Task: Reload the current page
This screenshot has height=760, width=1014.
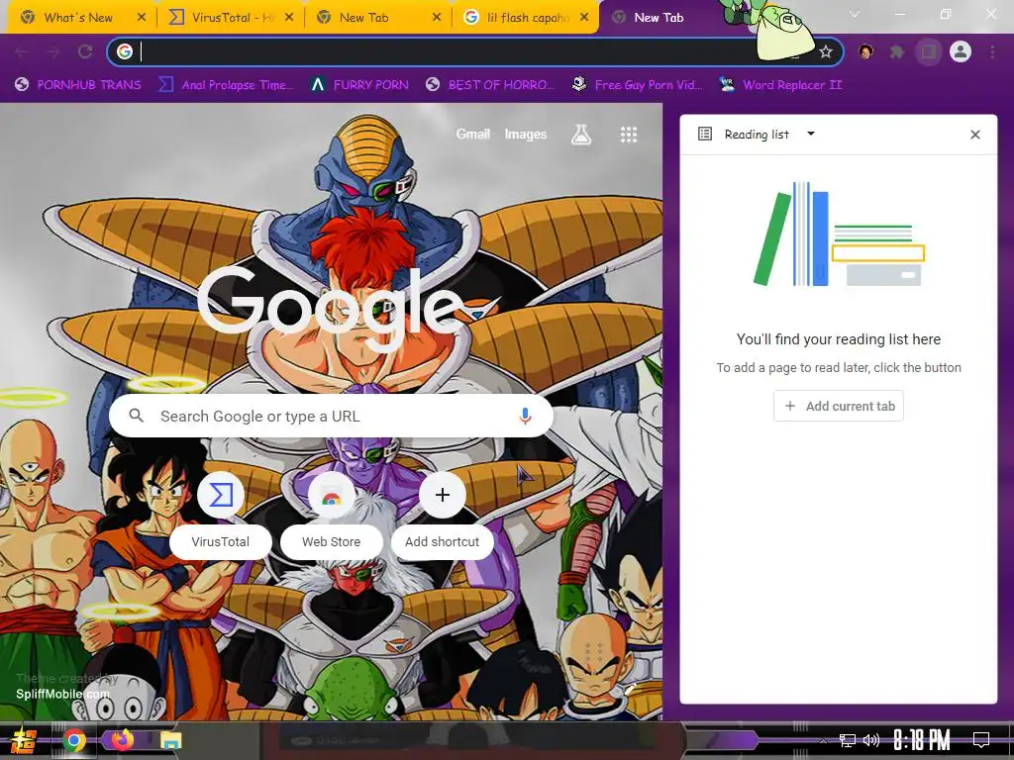Action: pos(85,51)
